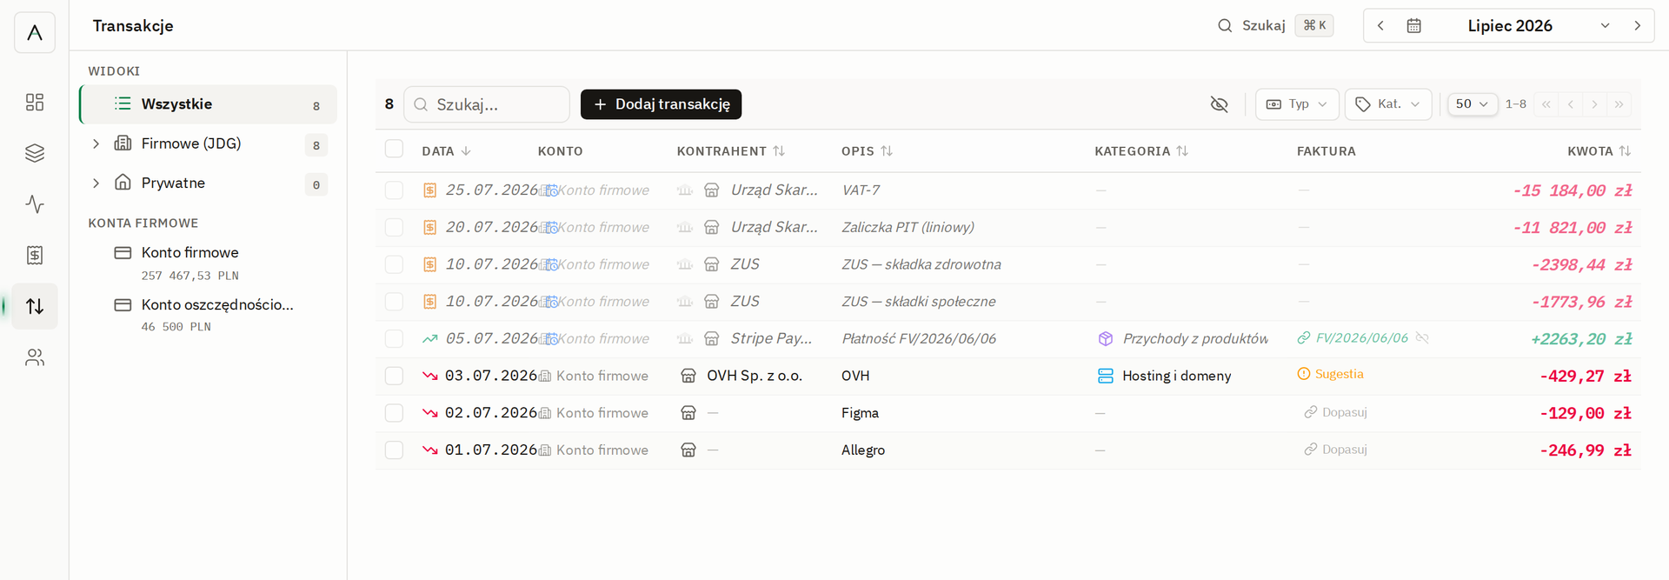Tick the checkbox for the Allegro row
The height and width of the screenshot is (580, 1669).
tap(395, 450)
